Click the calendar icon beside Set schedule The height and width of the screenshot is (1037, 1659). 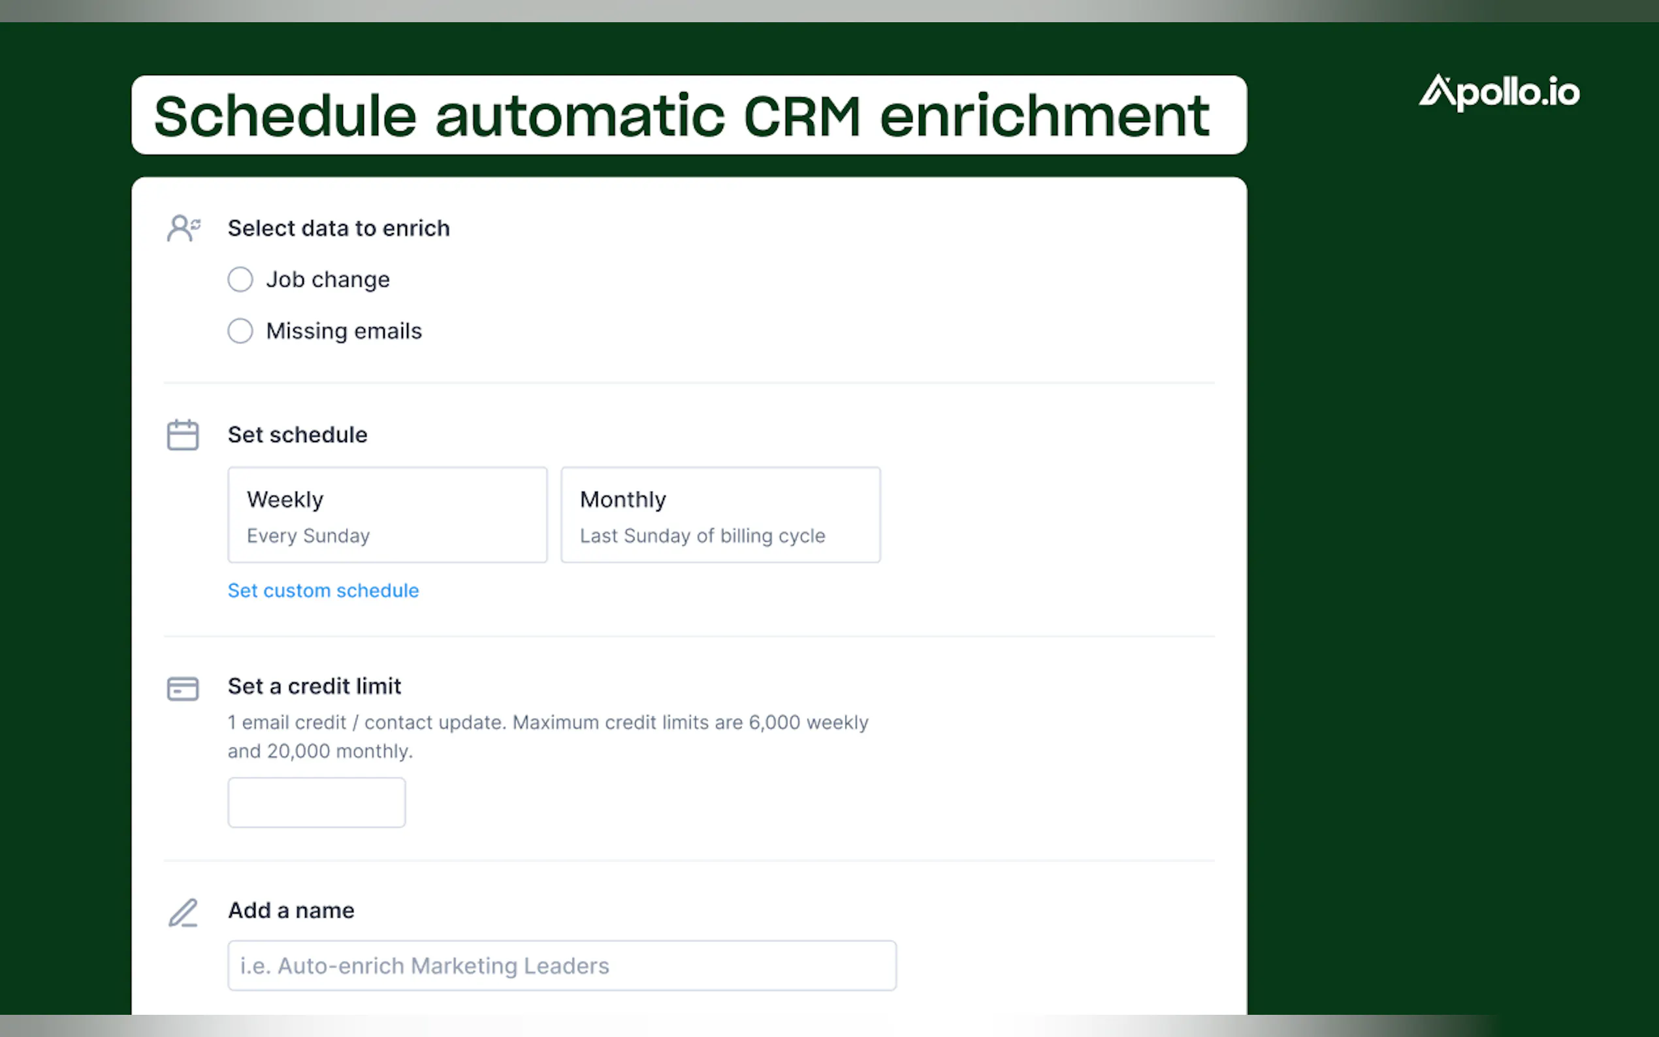(x=182, y=435)
